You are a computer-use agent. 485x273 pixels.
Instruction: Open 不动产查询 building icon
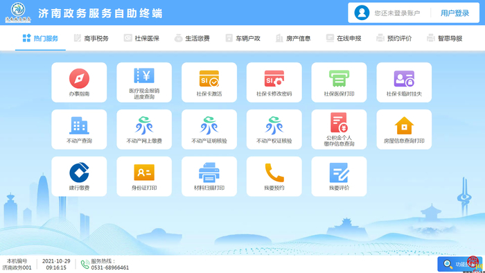pos(79,125)
